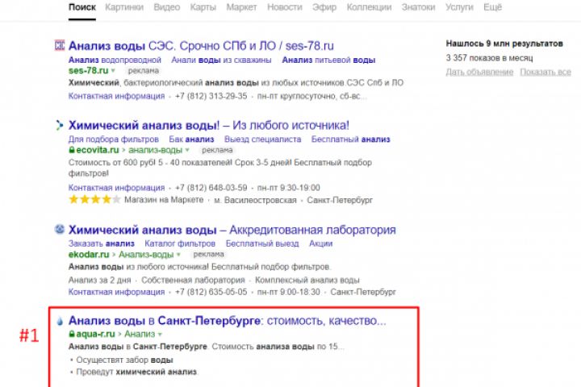Click the Проведут химический анализ bullet
The height and width of the screenshot is (387, 581).
(x=136, y=372)
